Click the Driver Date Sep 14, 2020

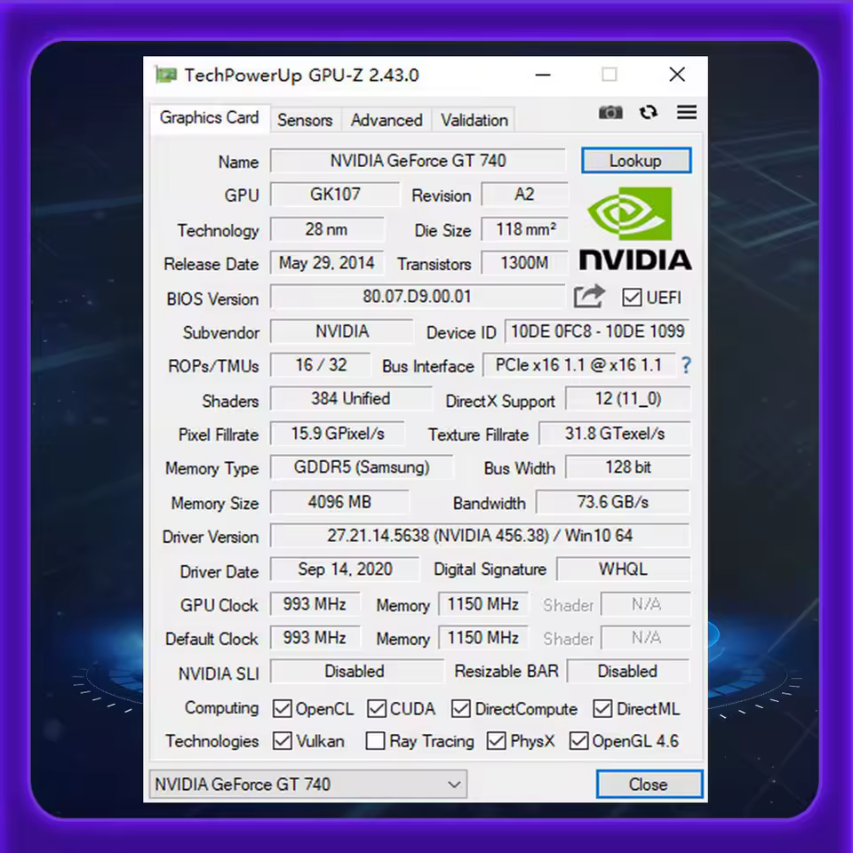[345, 570]
